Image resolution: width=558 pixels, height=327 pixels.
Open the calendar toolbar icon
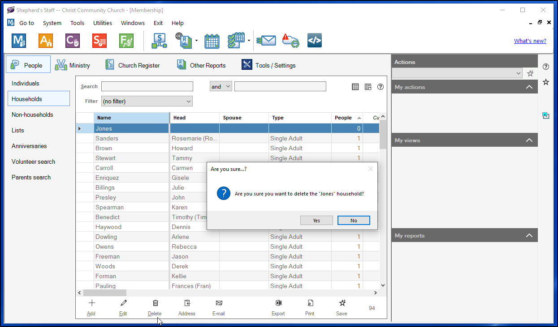point(212,41)
